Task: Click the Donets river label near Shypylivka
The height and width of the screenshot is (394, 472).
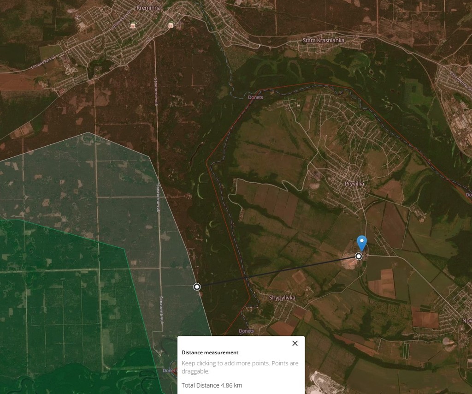Action: coord(246,331)
